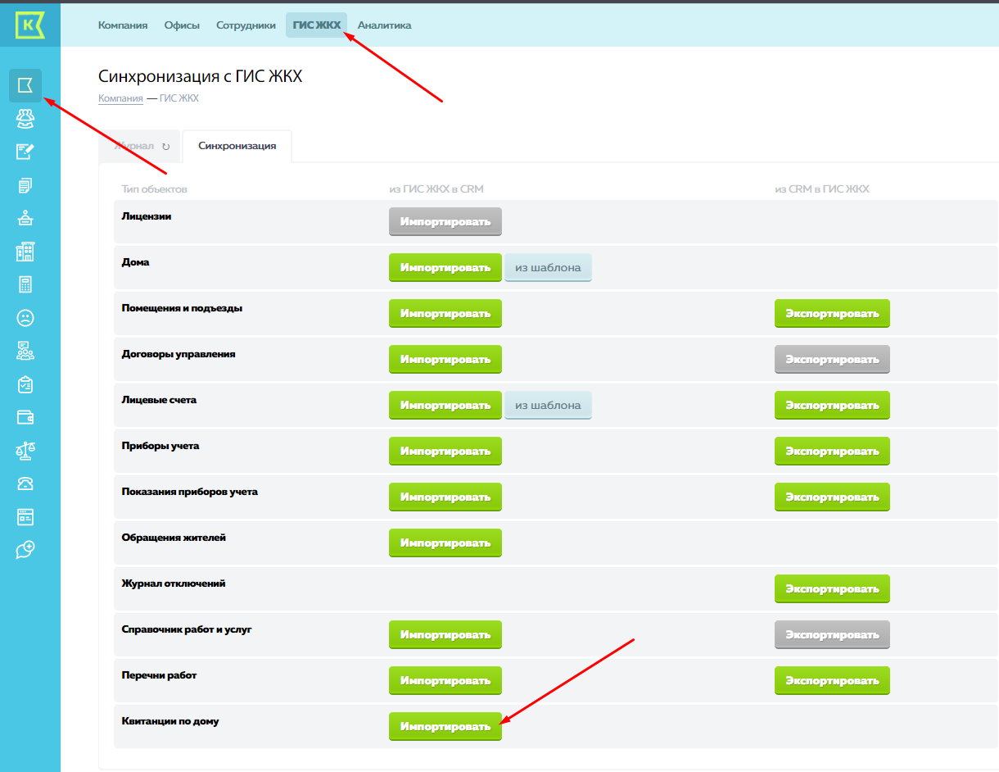Image resolution: width=999 pixels, height=772 pixels.
Task: Export Журнал отключений
Action: click(832, 588)
